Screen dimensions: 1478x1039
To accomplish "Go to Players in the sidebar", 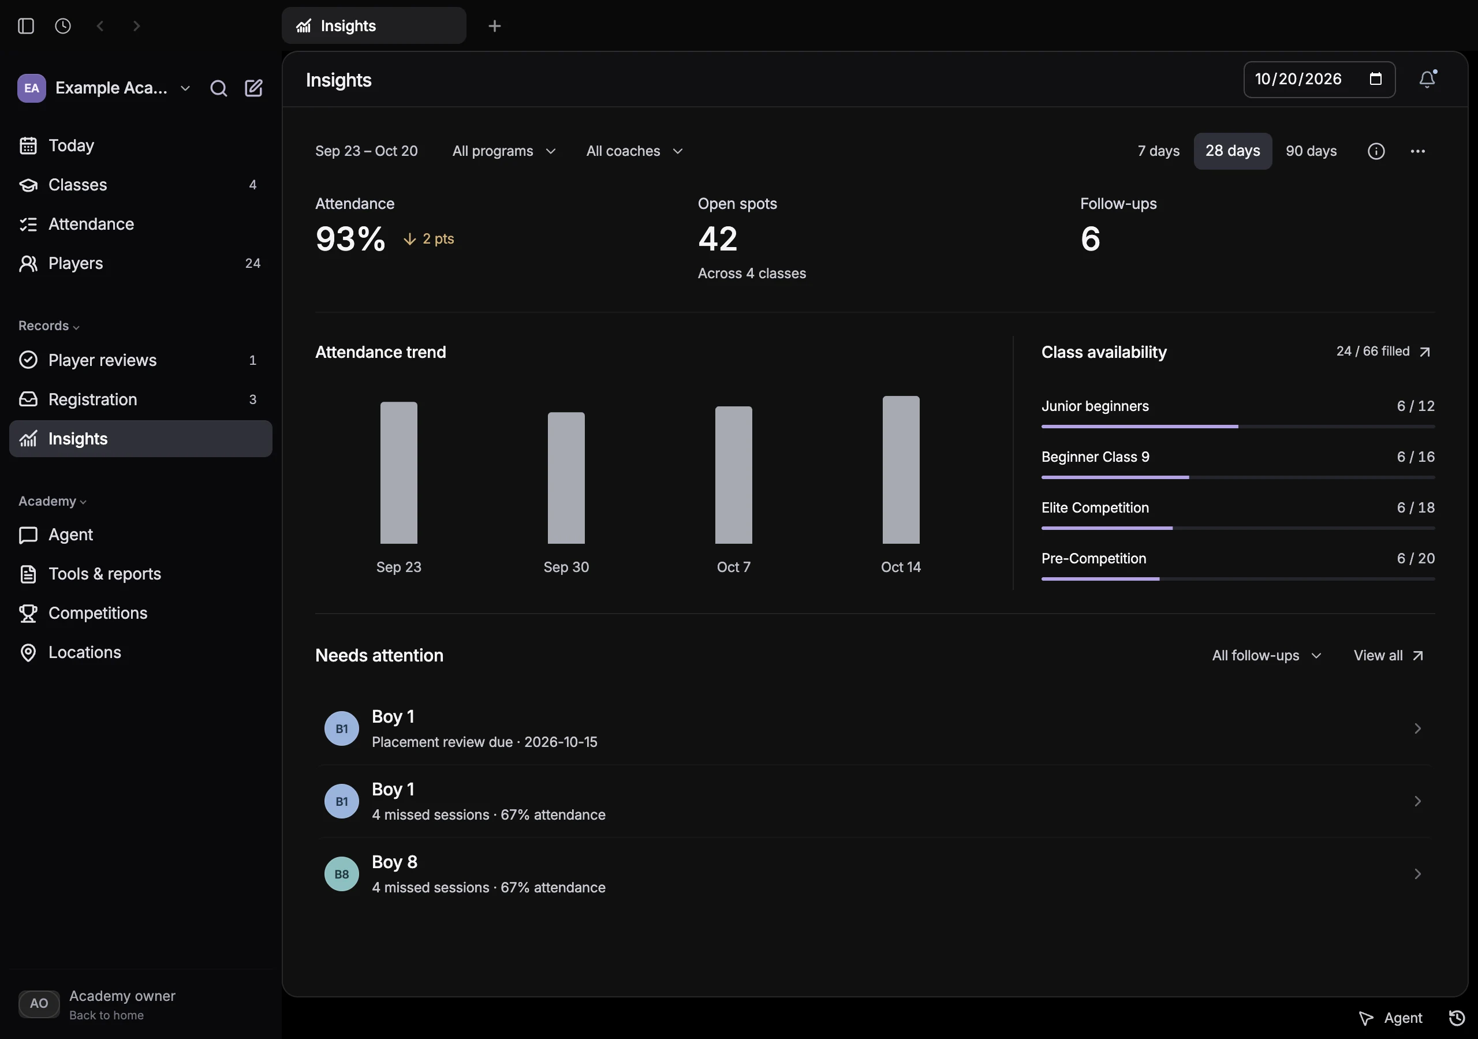I will pos(140,263).
